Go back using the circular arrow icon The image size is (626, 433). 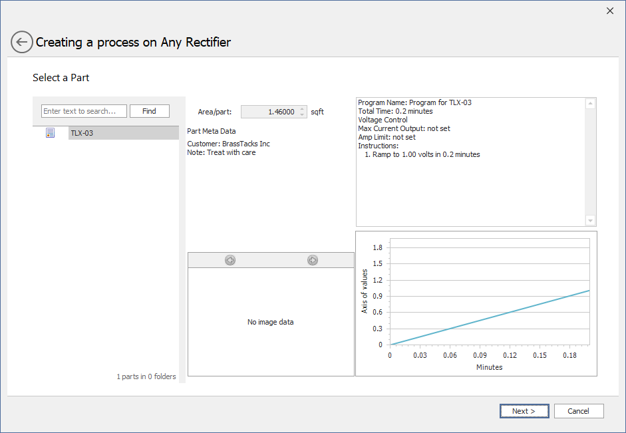click(21, 42)
